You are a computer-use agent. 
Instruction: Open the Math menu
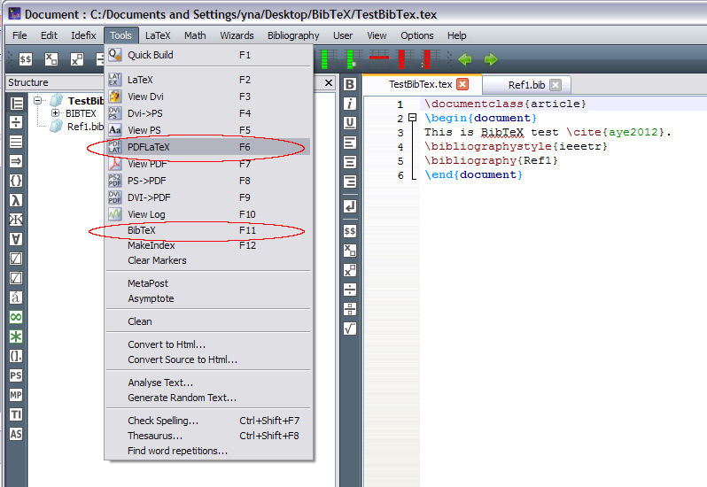[x=195, y=35]
